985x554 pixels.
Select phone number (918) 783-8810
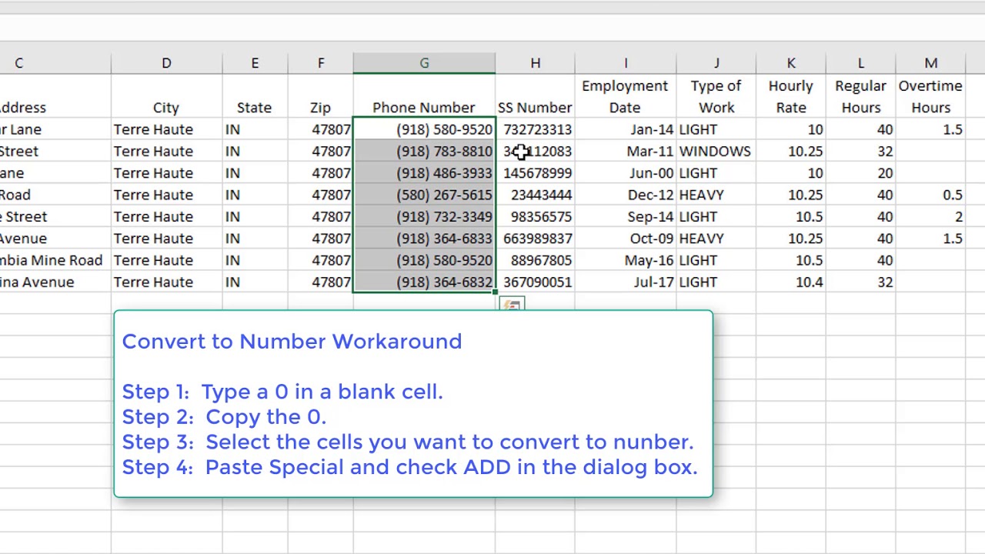point(424,152)
